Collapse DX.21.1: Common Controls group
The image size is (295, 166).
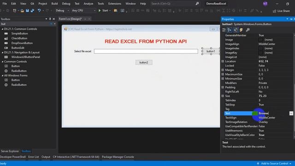(x=2, y=29)
